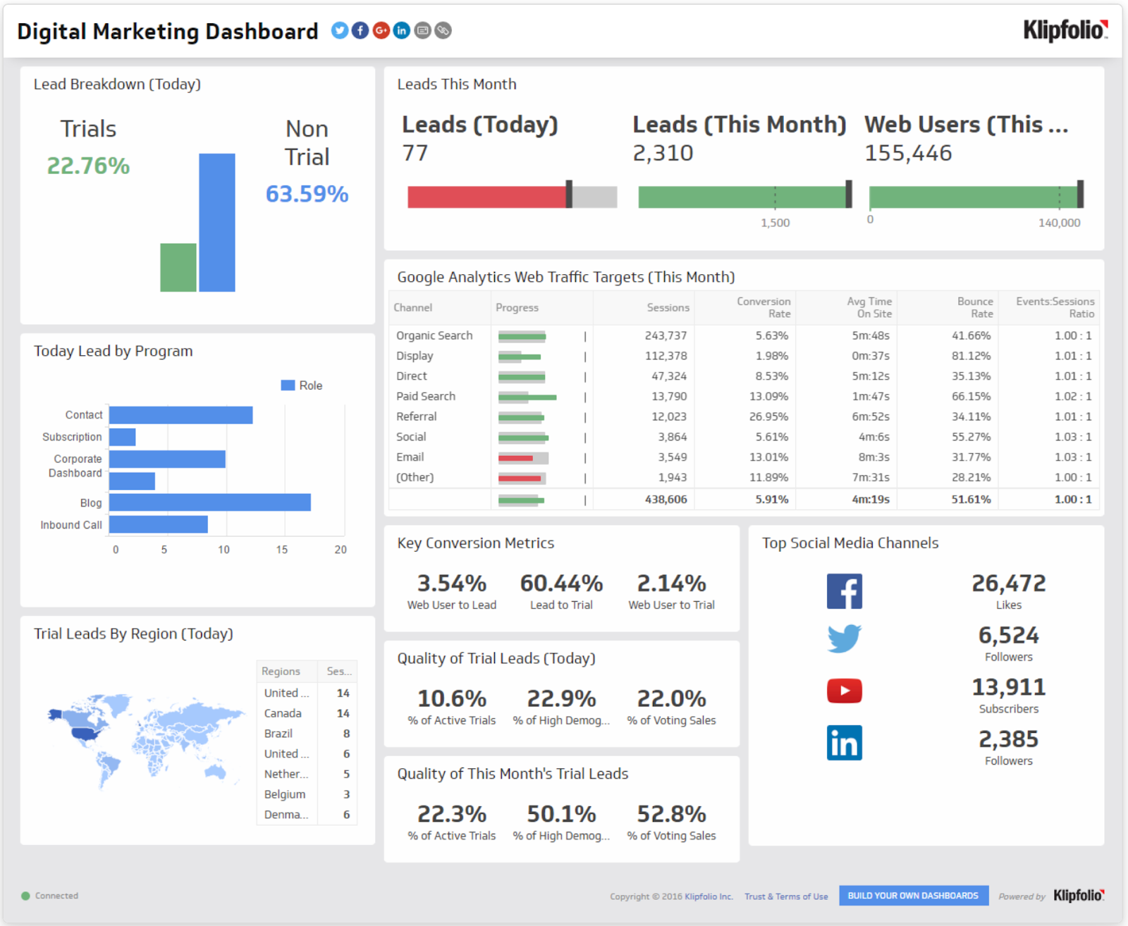
Task: Share dashboard on Twitter
Action: coord(339,30)
